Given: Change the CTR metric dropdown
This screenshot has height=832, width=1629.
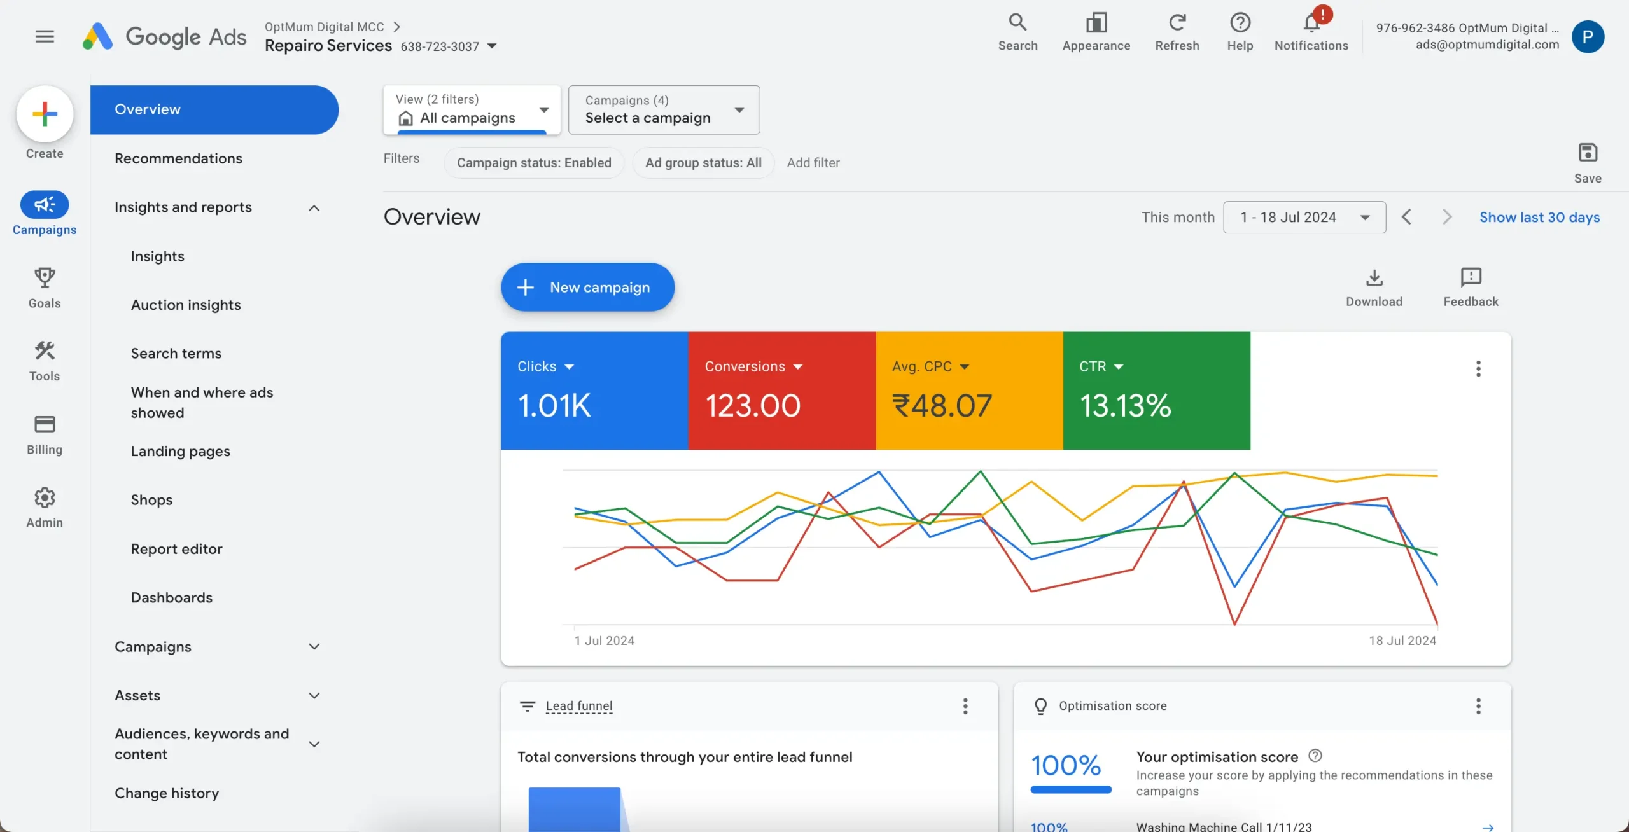Looking at the screenshot, I should click(x=1101, y=366).
